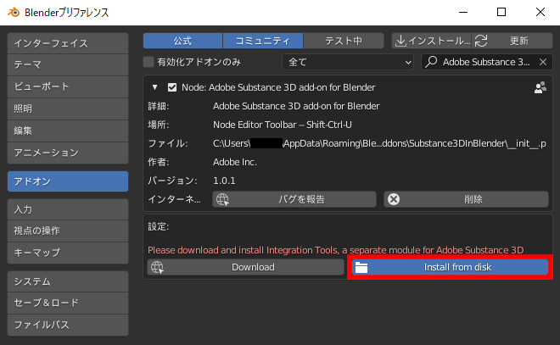Maximize the Blender preferences window
Screen dimensions: 560x345
coord(501,12)
